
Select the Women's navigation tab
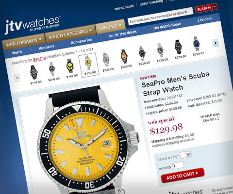point(47,48)
